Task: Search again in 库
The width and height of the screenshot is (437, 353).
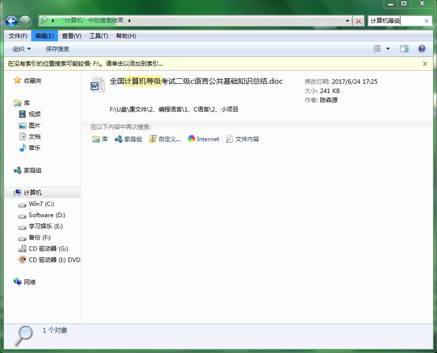Action: (100, 139)
